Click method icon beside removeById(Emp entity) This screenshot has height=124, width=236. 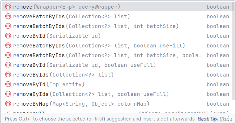(x=8, y=84)
